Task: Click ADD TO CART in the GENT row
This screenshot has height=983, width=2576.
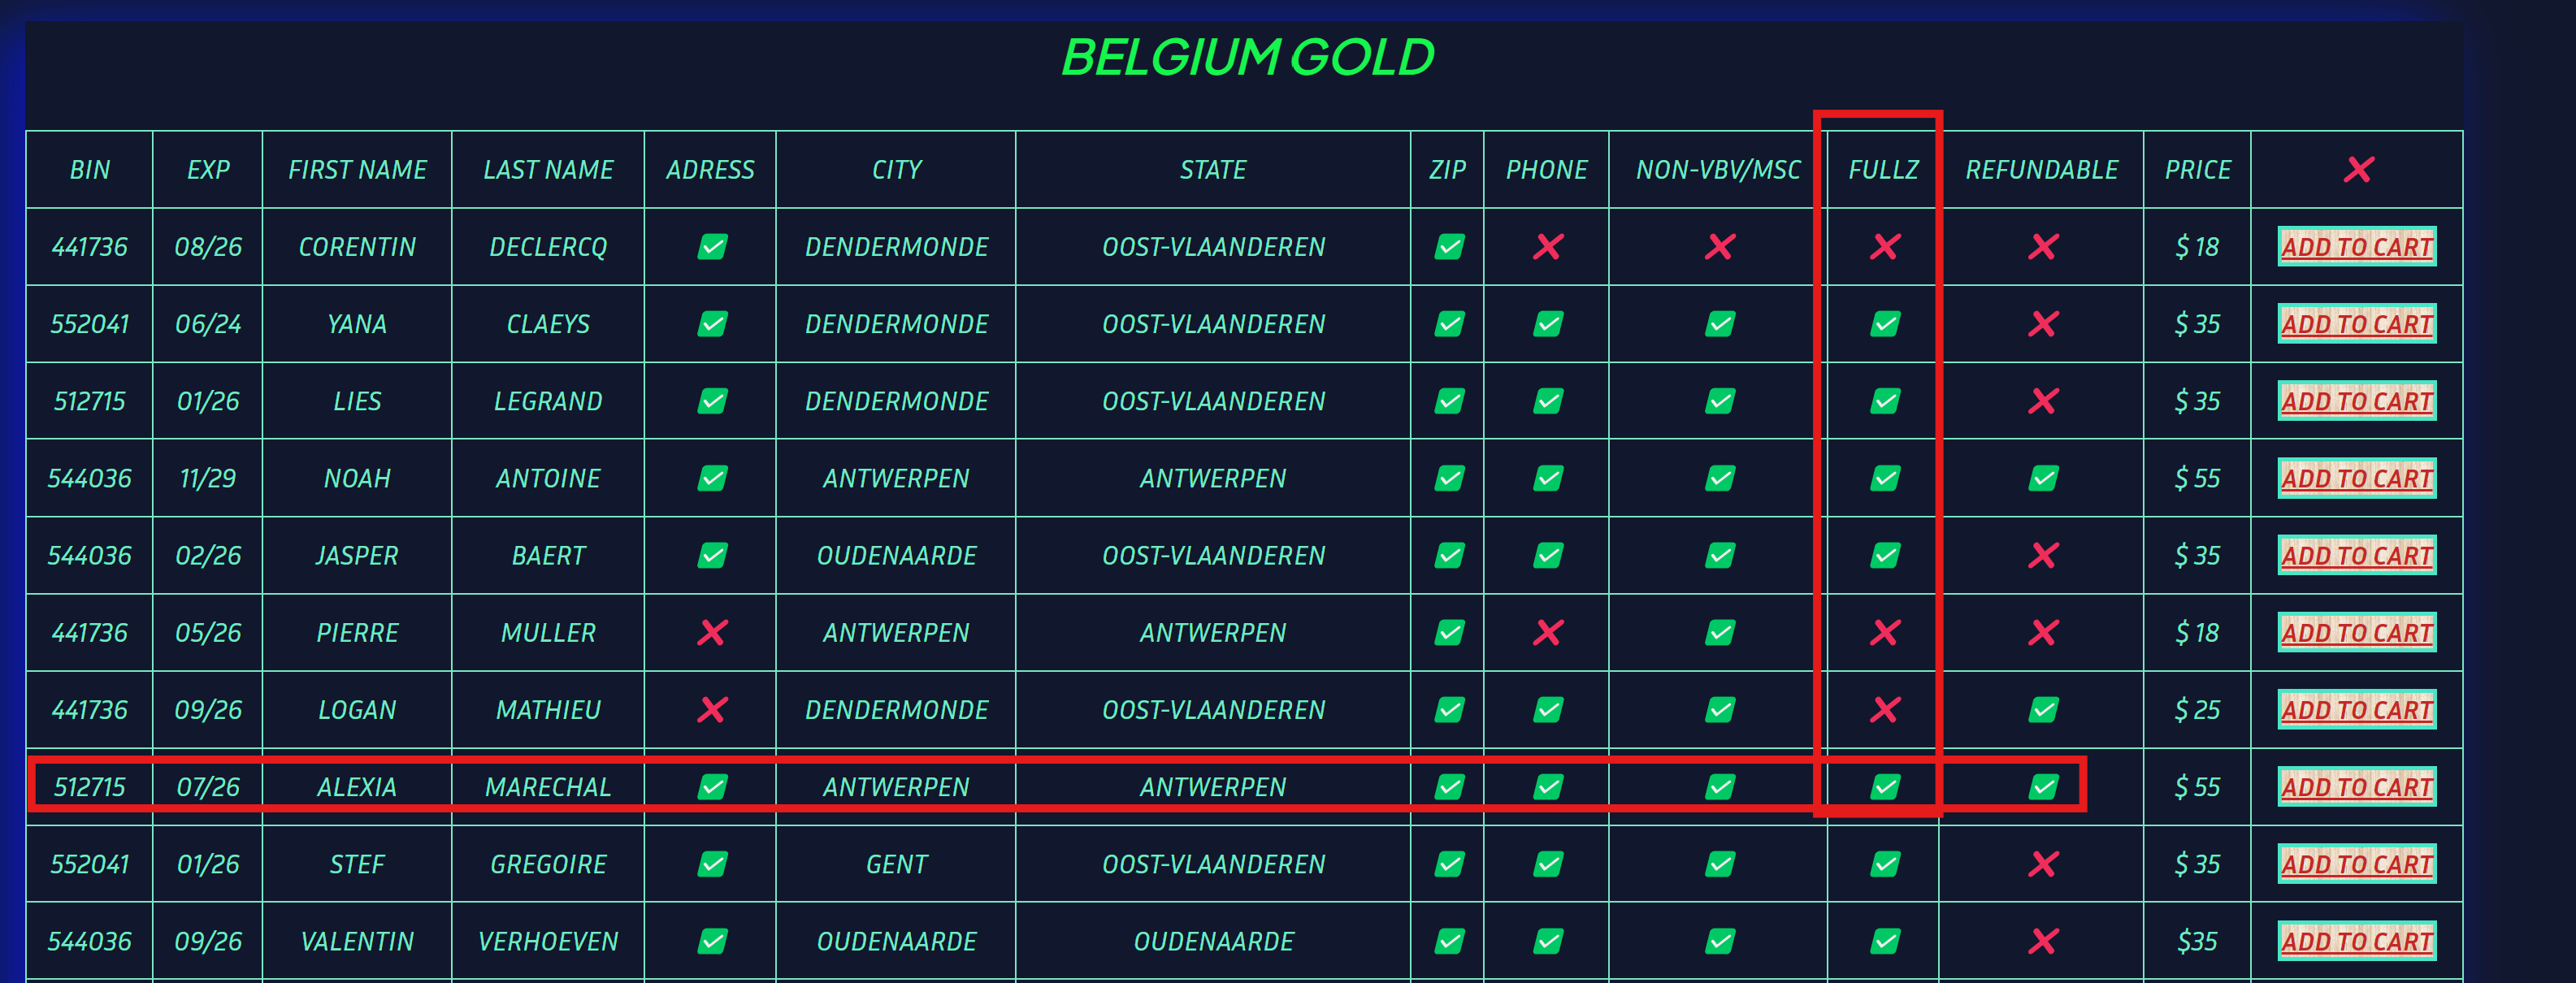Action: point(2357,864)
